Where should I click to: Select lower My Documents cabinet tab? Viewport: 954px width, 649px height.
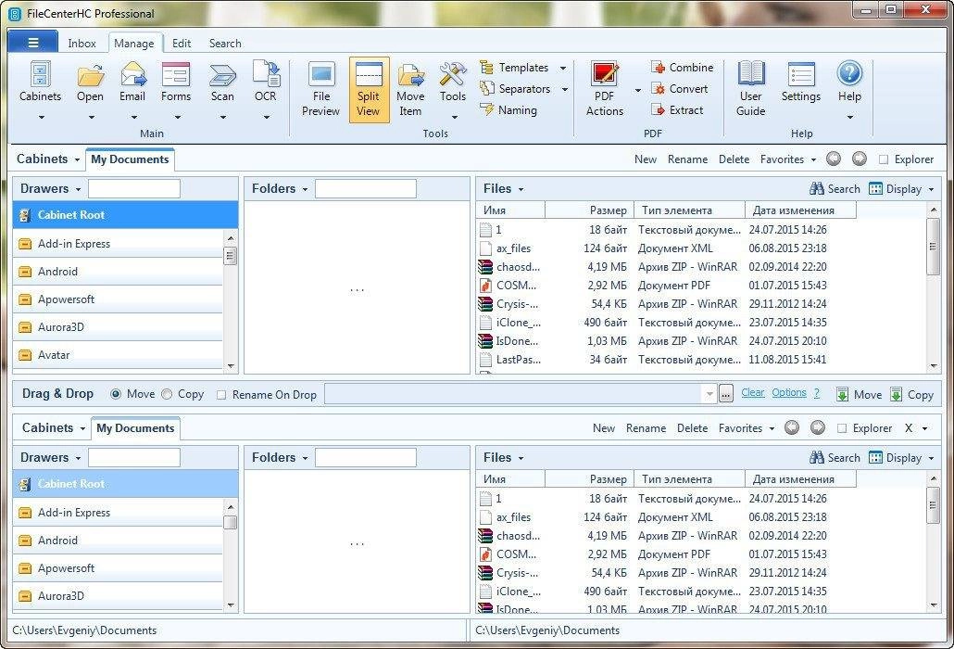coord(135,428)
